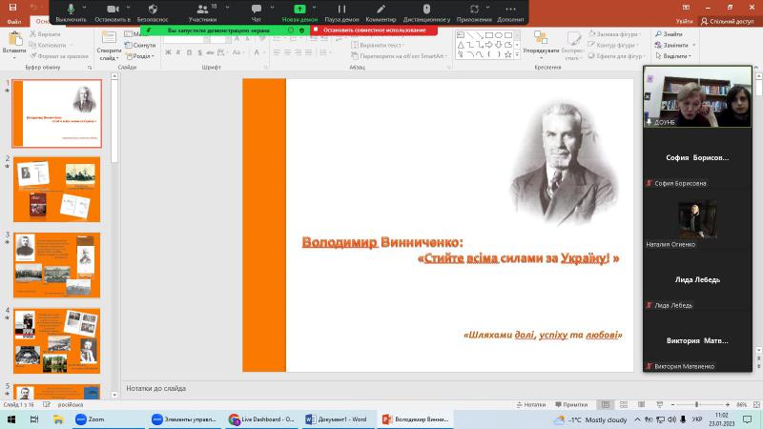Start new share in Zoom toolbar

(299, 12)
